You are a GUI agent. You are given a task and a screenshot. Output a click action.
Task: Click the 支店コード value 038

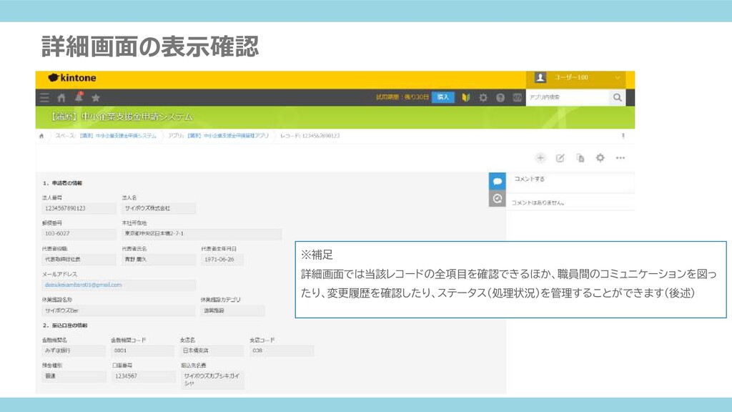coord(282,350)
